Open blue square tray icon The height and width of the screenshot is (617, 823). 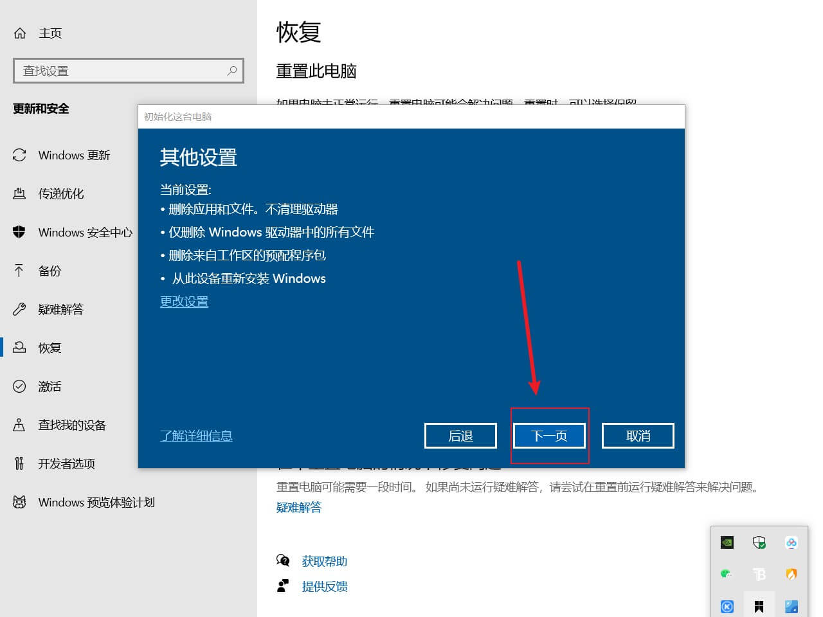tap(791, 606)
